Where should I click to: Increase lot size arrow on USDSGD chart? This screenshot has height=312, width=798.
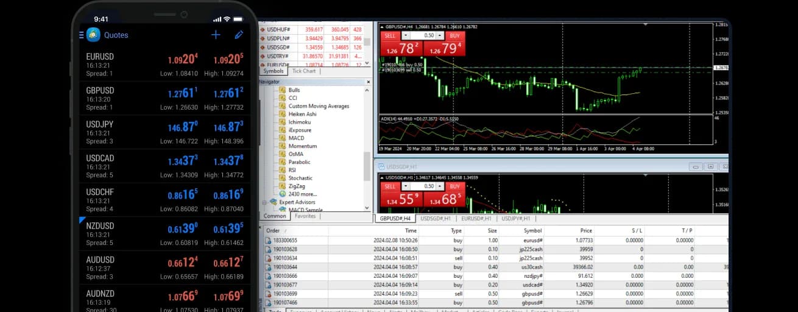pos(440,186)
